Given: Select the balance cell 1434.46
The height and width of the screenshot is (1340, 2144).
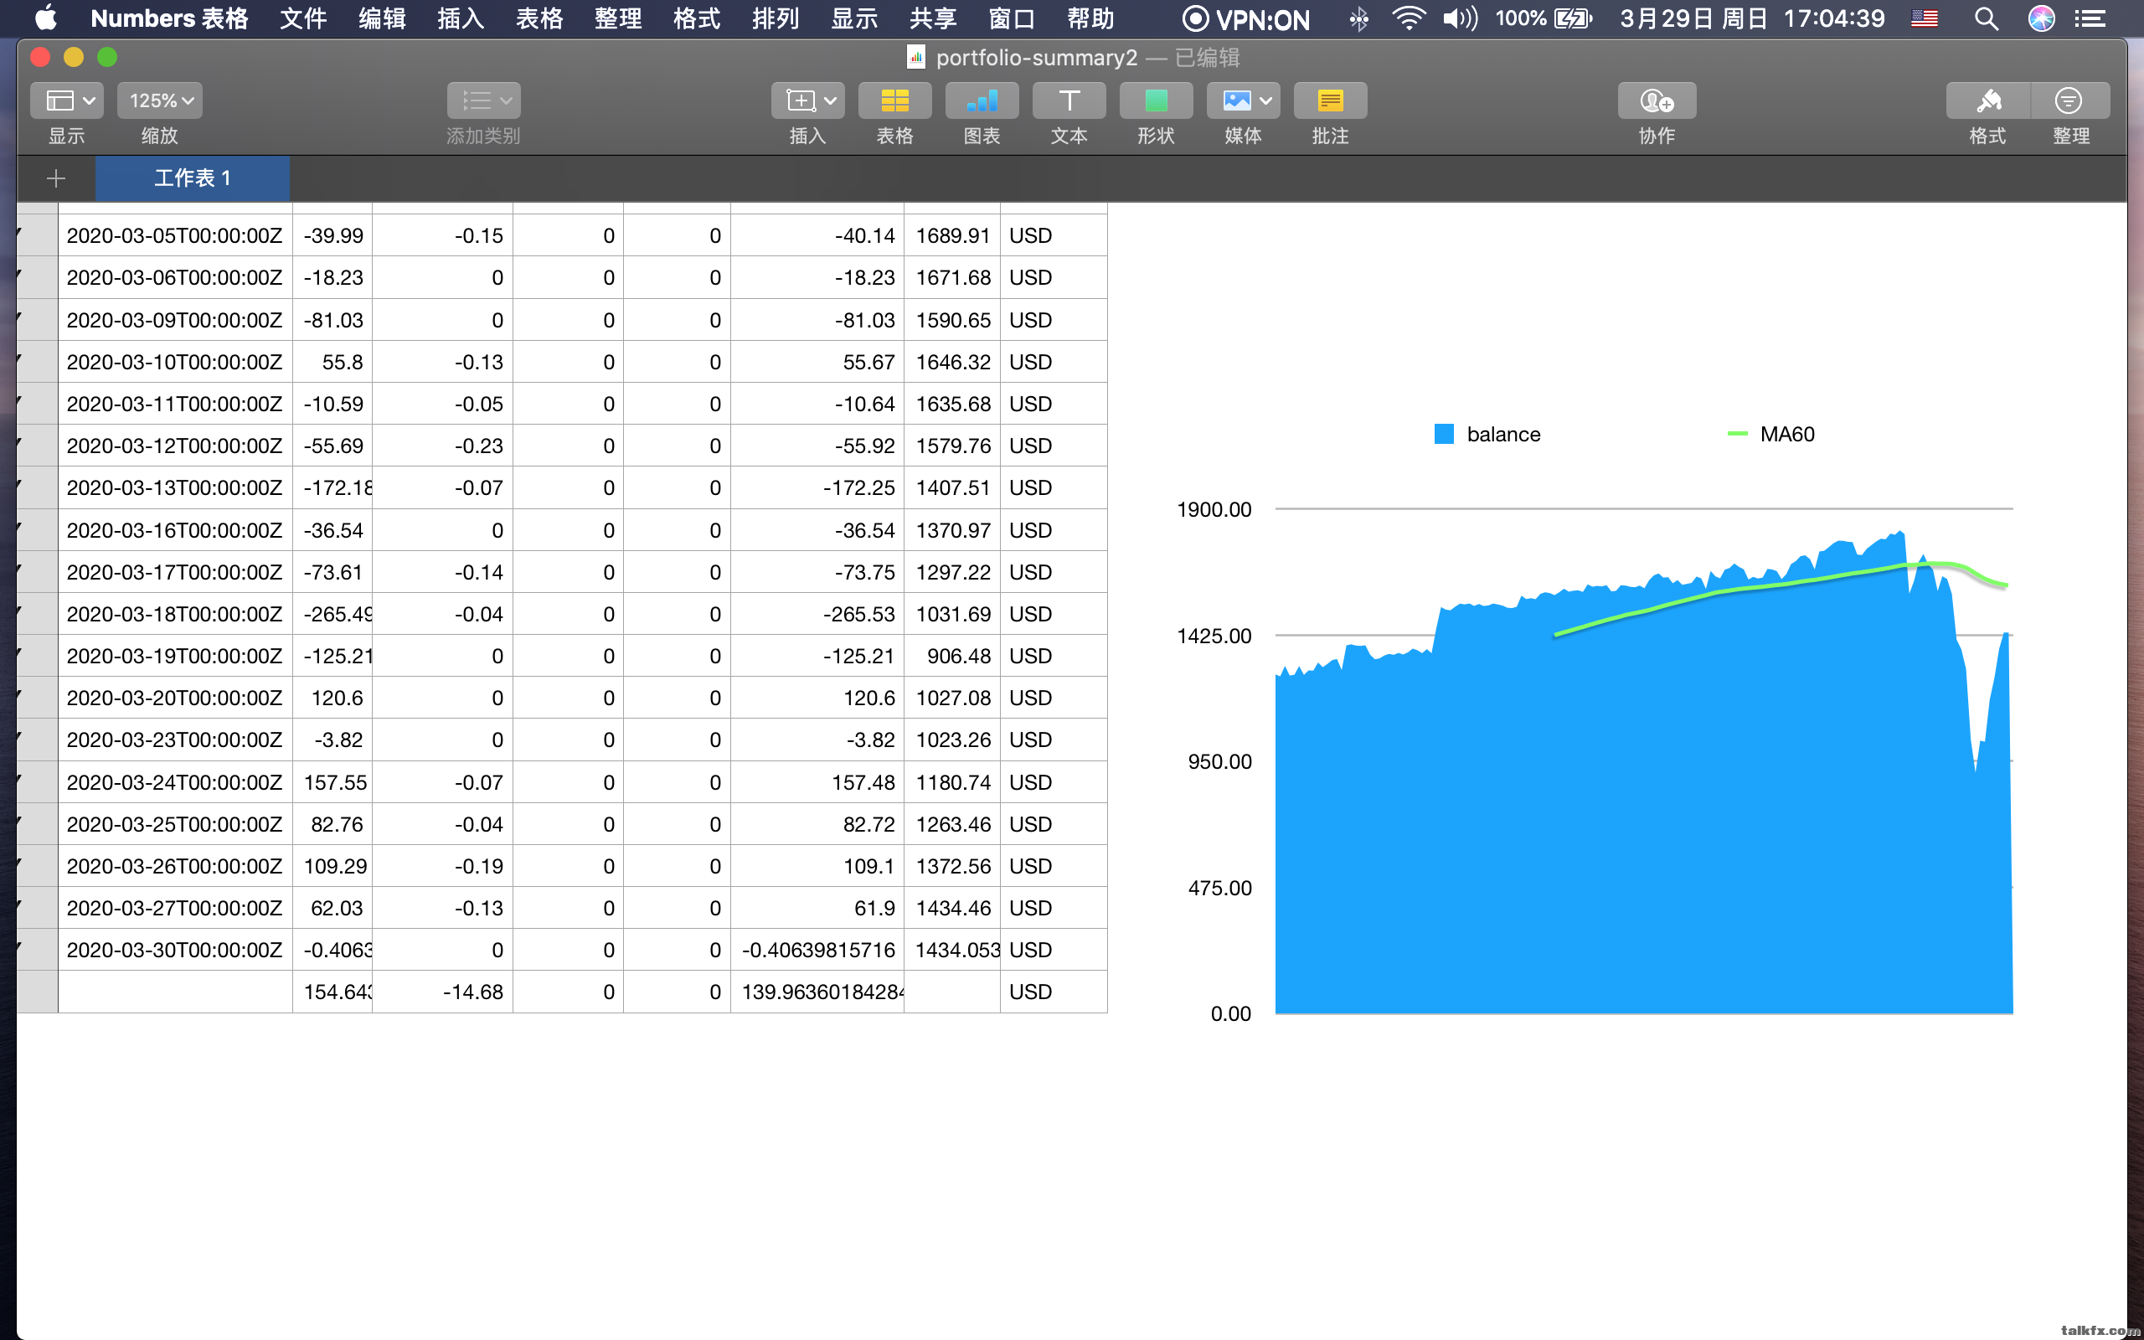Looking at the screenshot, I should pyautogui.click(x=952, y=909).
